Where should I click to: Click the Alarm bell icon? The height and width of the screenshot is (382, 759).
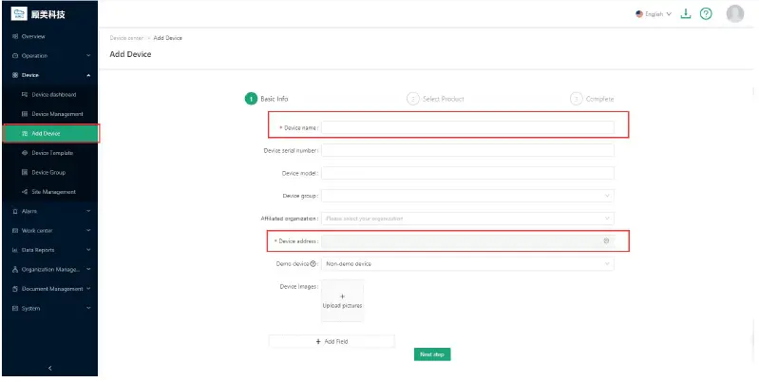click(15, 212)
